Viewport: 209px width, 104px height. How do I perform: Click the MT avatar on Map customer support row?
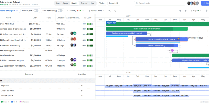[x=75, y=60]
